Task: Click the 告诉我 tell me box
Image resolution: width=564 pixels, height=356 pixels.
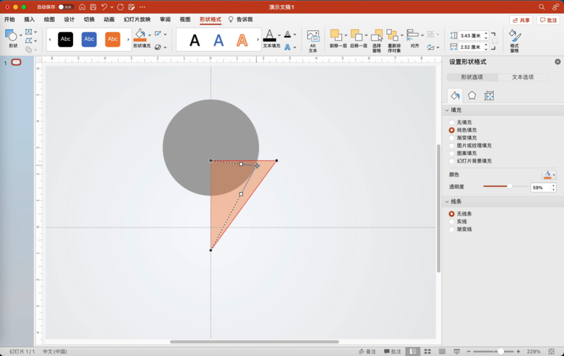Action: pyautogui.click(x=241, y=19)
